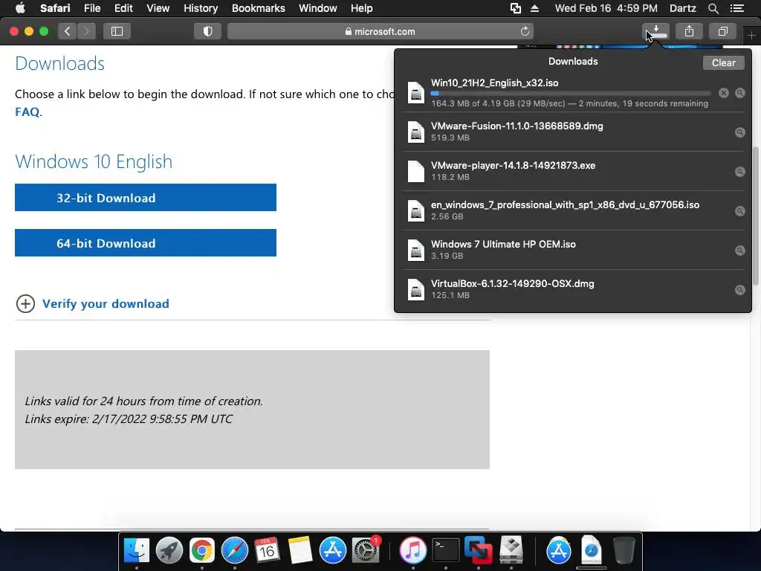
Task: Open iTunes from the Dock
Action: [x=412, y=550]
